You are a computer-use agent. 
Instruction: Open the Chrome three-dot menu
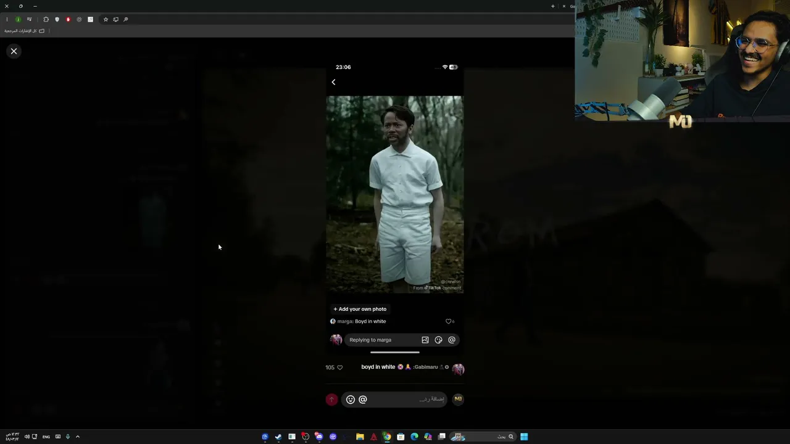point(7,19)
